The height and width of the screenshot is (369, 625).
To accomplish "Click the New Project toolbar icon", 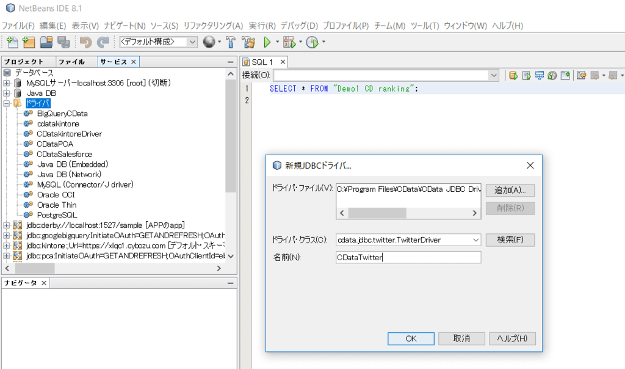I will point(29,42).
